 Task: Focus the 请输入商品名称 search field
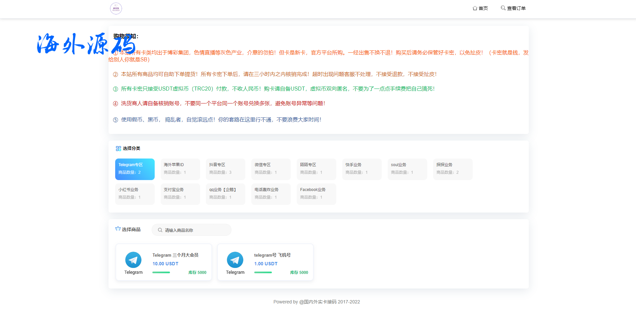point(196,230)
